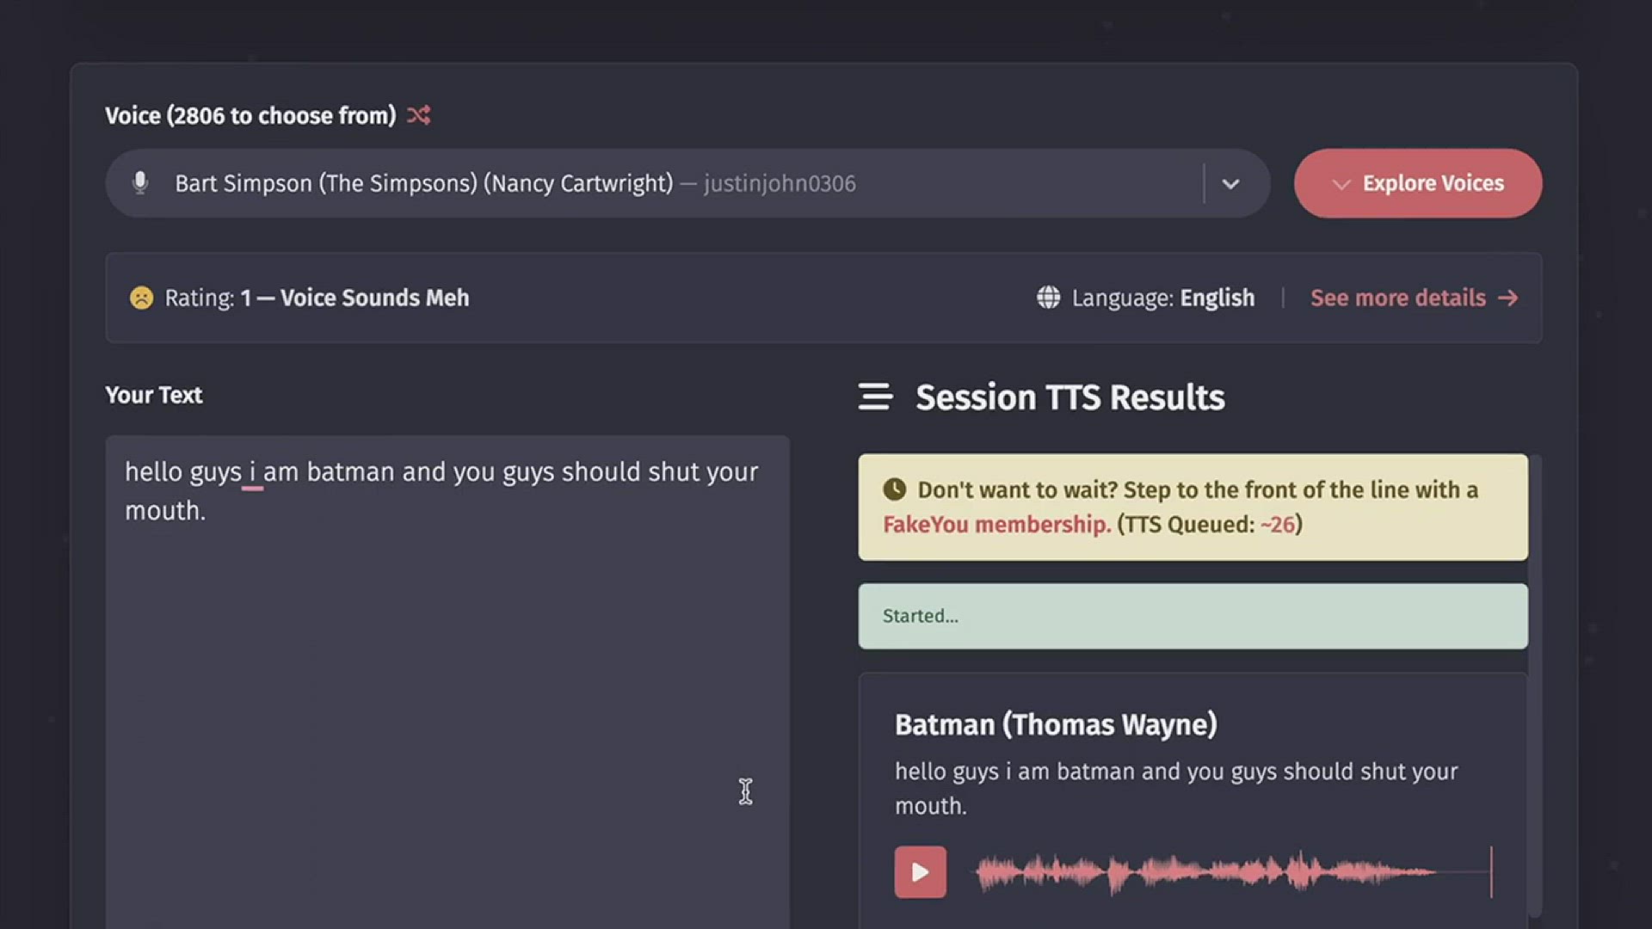Viewport: 1652px width, 929px height.
Task: Play the Batman (Thomas Wayne) audio
Action: (920, 872)
